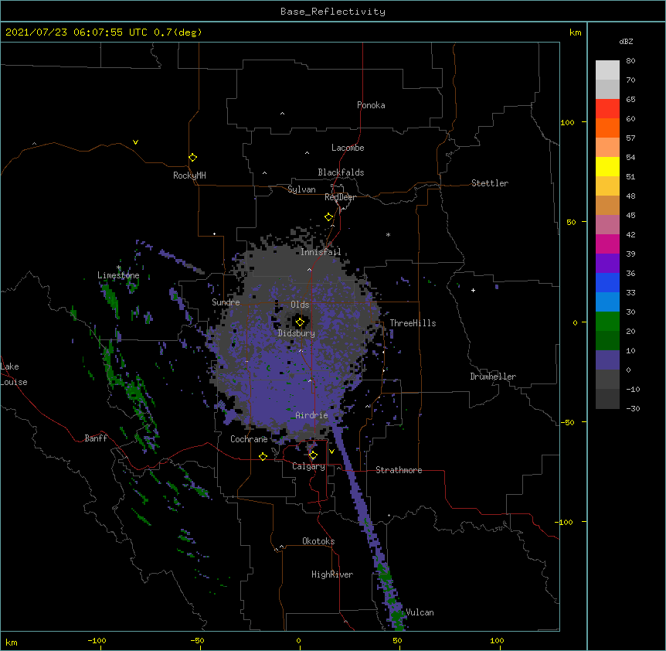
Task: Click the HighRiver city label
Action: [x=332, y=574]
